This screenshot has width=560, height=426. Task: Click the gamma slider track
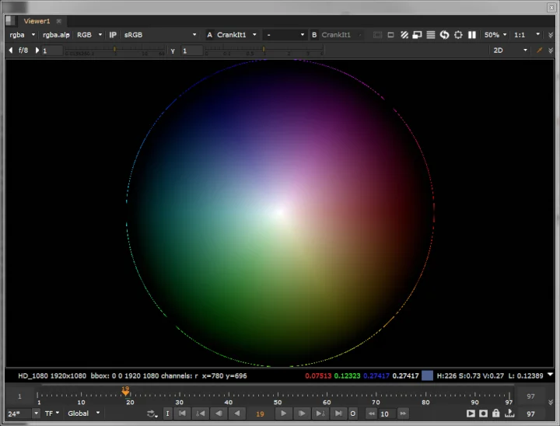pos(264,50)
